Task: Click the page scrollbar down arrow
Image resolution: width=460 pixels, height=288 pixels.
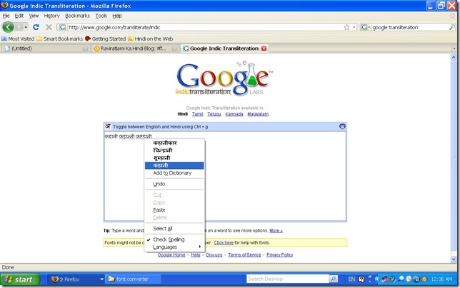Action: (x=454, y=259)
